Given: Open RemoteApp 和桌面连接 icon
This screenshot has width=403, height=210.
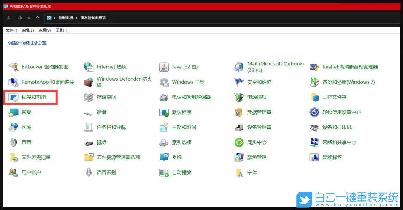Looking at the screenshot, I should (x=14, y=82).
